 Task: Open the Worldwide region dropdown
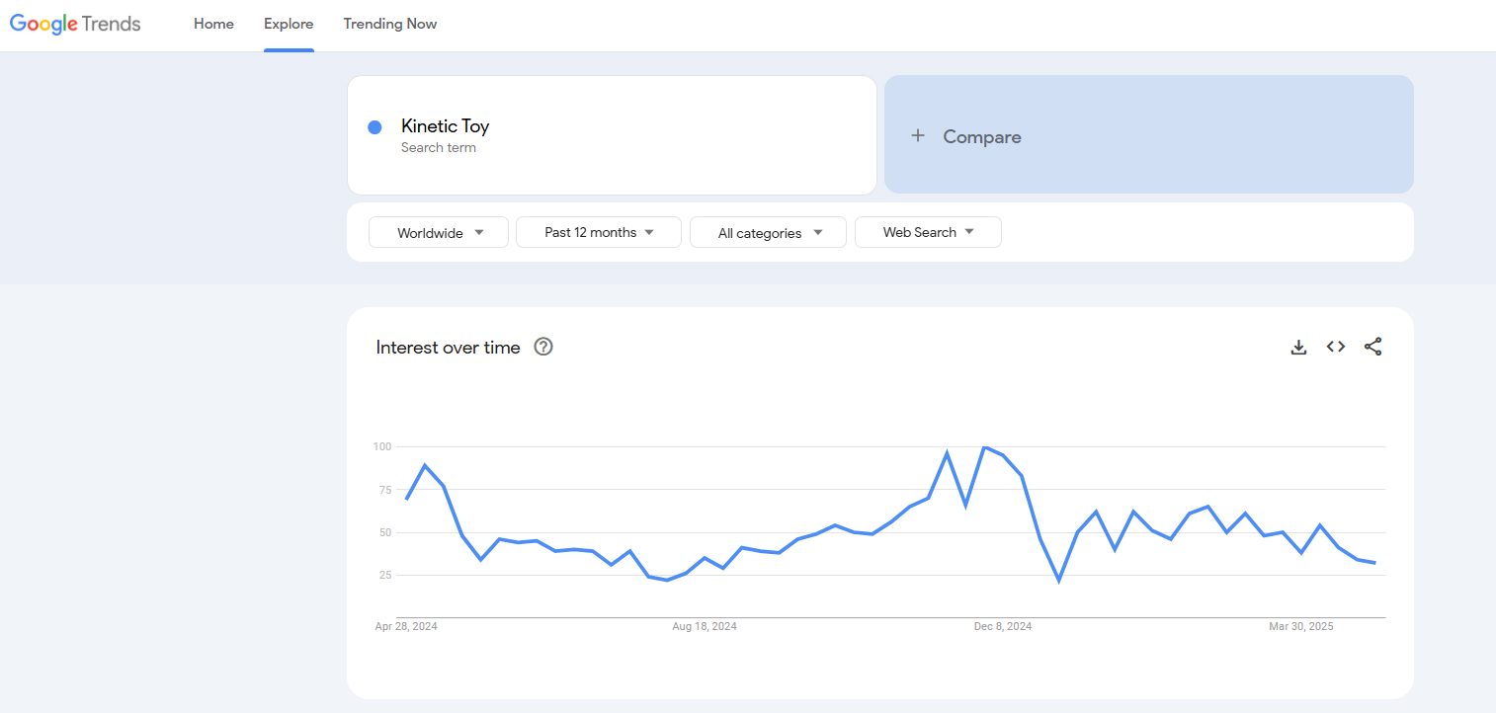click(x=439, y=233)
